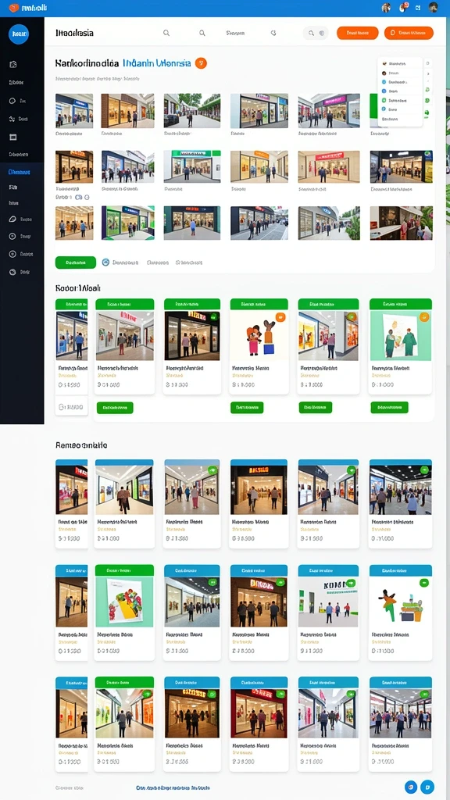Screen dimensions: 450x800
Task: Toggle the small blue switch under the second-row first thumbnail
Action: pos(79,197)
